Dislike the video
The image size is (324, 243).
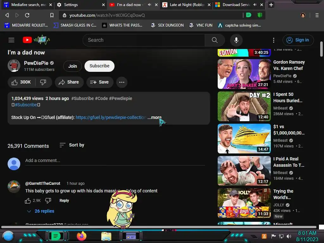click(x=43, y=82)
